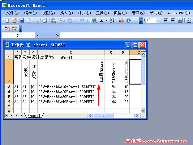This screenshot has height=145, width=193.
Task: Open the 视图(V) menu
Action: tap(49, 13)
